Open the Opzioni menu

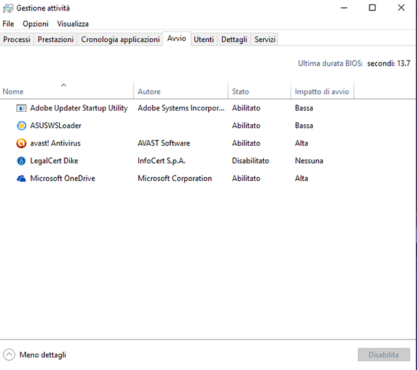(36, 24)
